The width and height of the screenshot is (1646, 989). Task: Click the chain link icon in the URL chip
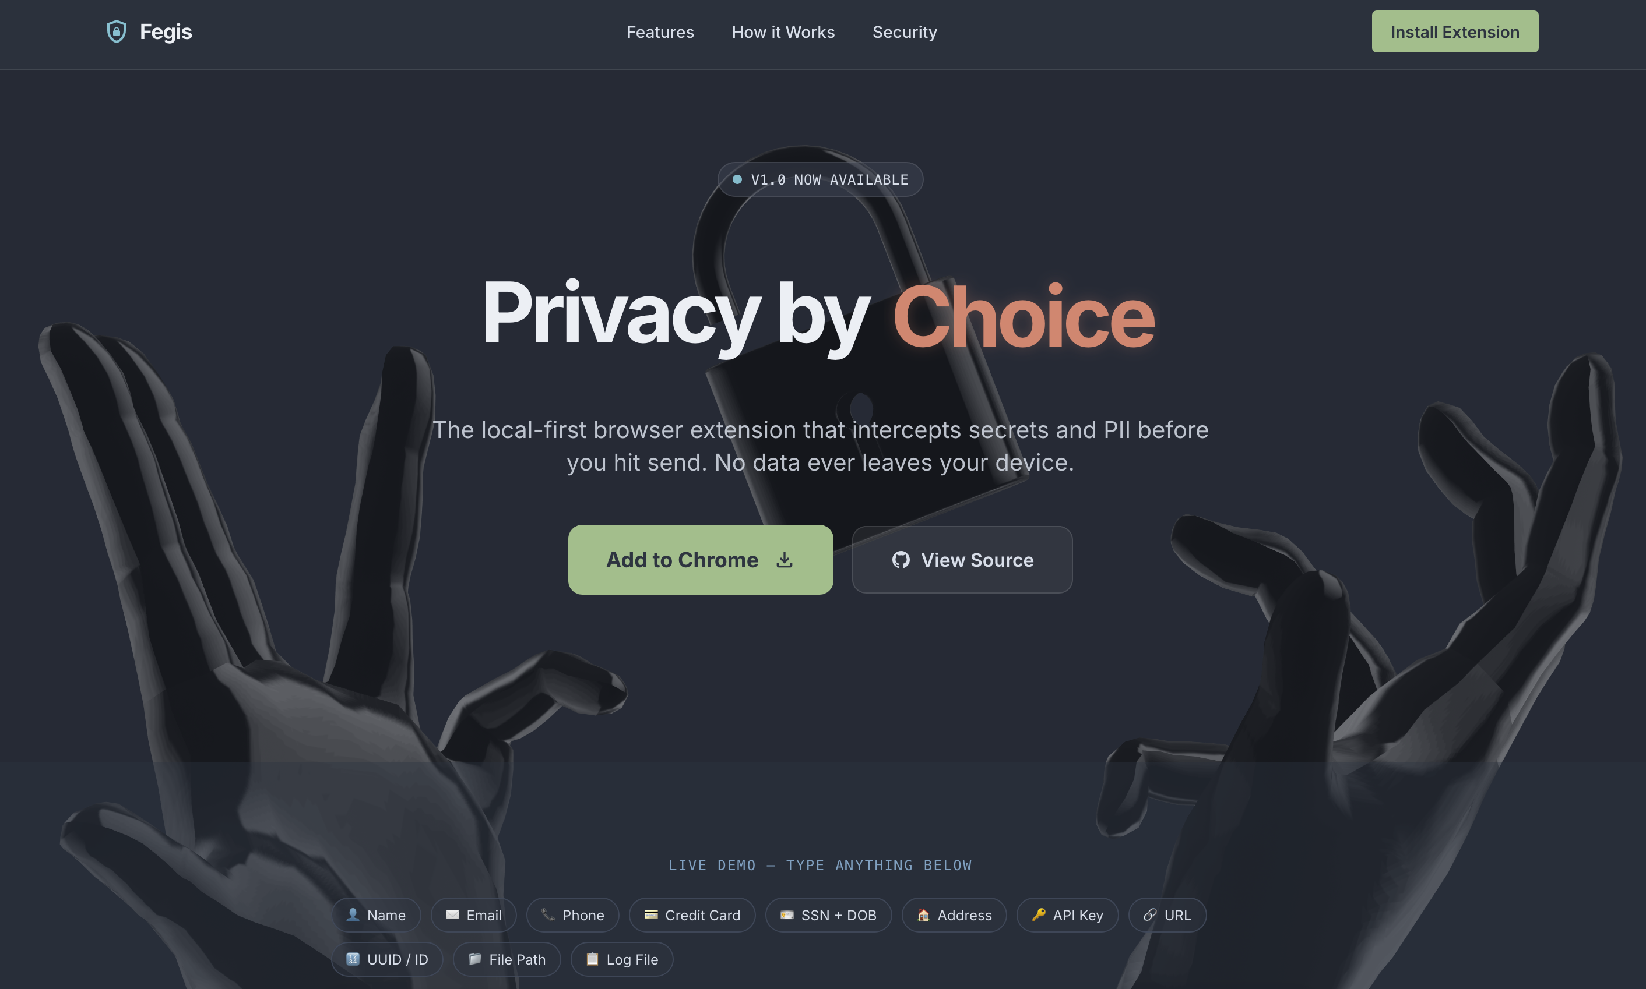pos(1150,914)
